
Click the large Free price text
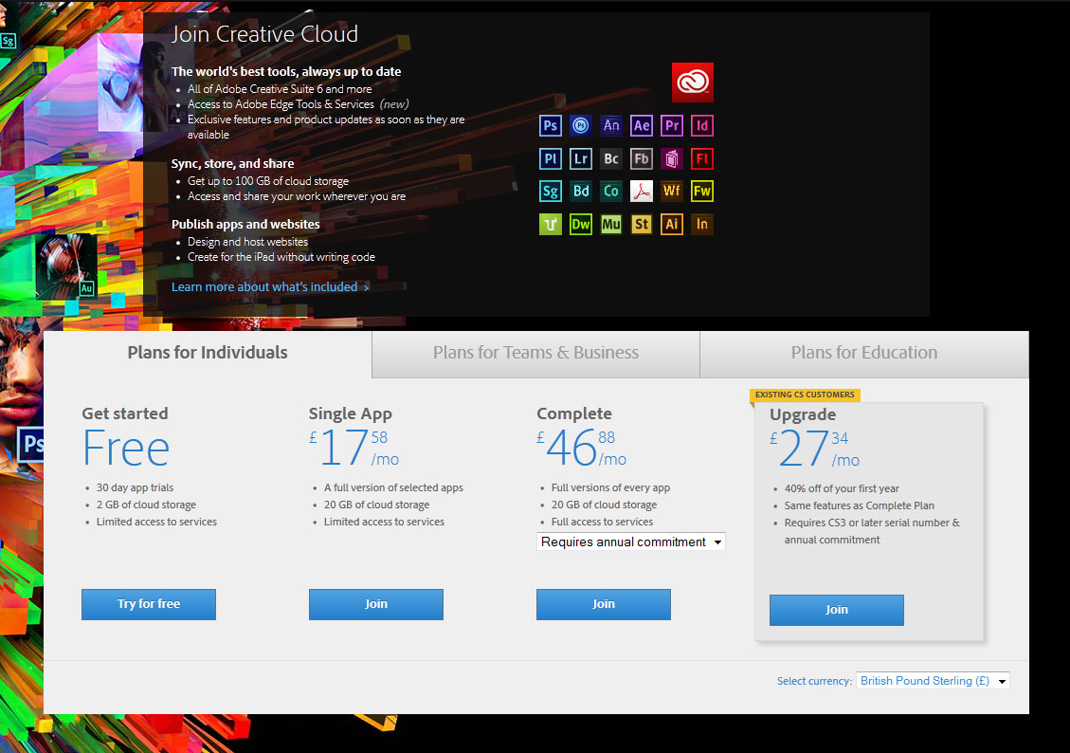click(126, 449)
